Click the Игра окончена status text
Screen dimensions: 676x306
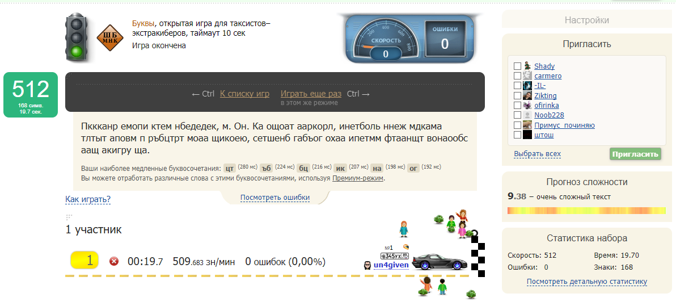[159, 45]
